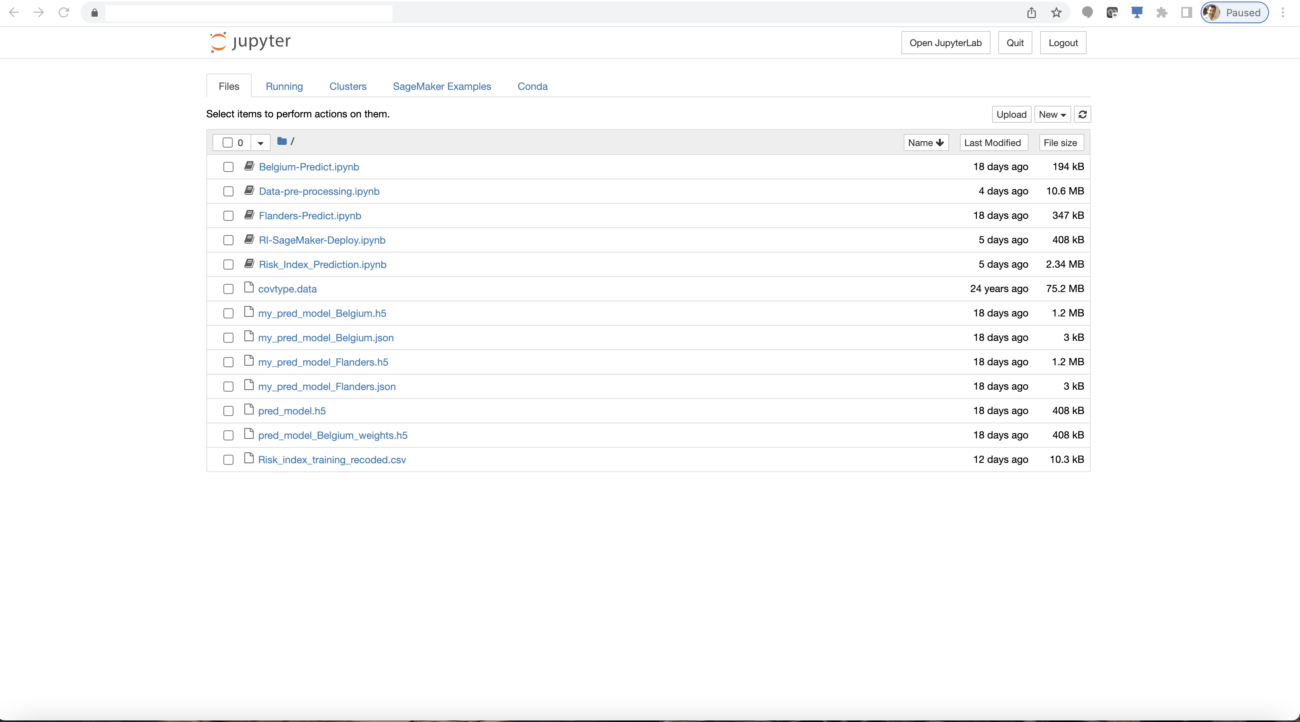
Task: Open the browser extensions puzzle icon
Action: pyautogui.click(x=1162, y=13)
